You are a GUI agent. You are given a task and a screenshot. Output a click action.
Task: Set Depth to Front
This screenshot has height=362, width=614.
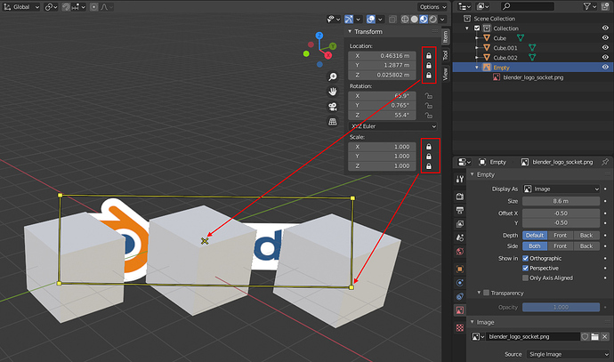560,235
